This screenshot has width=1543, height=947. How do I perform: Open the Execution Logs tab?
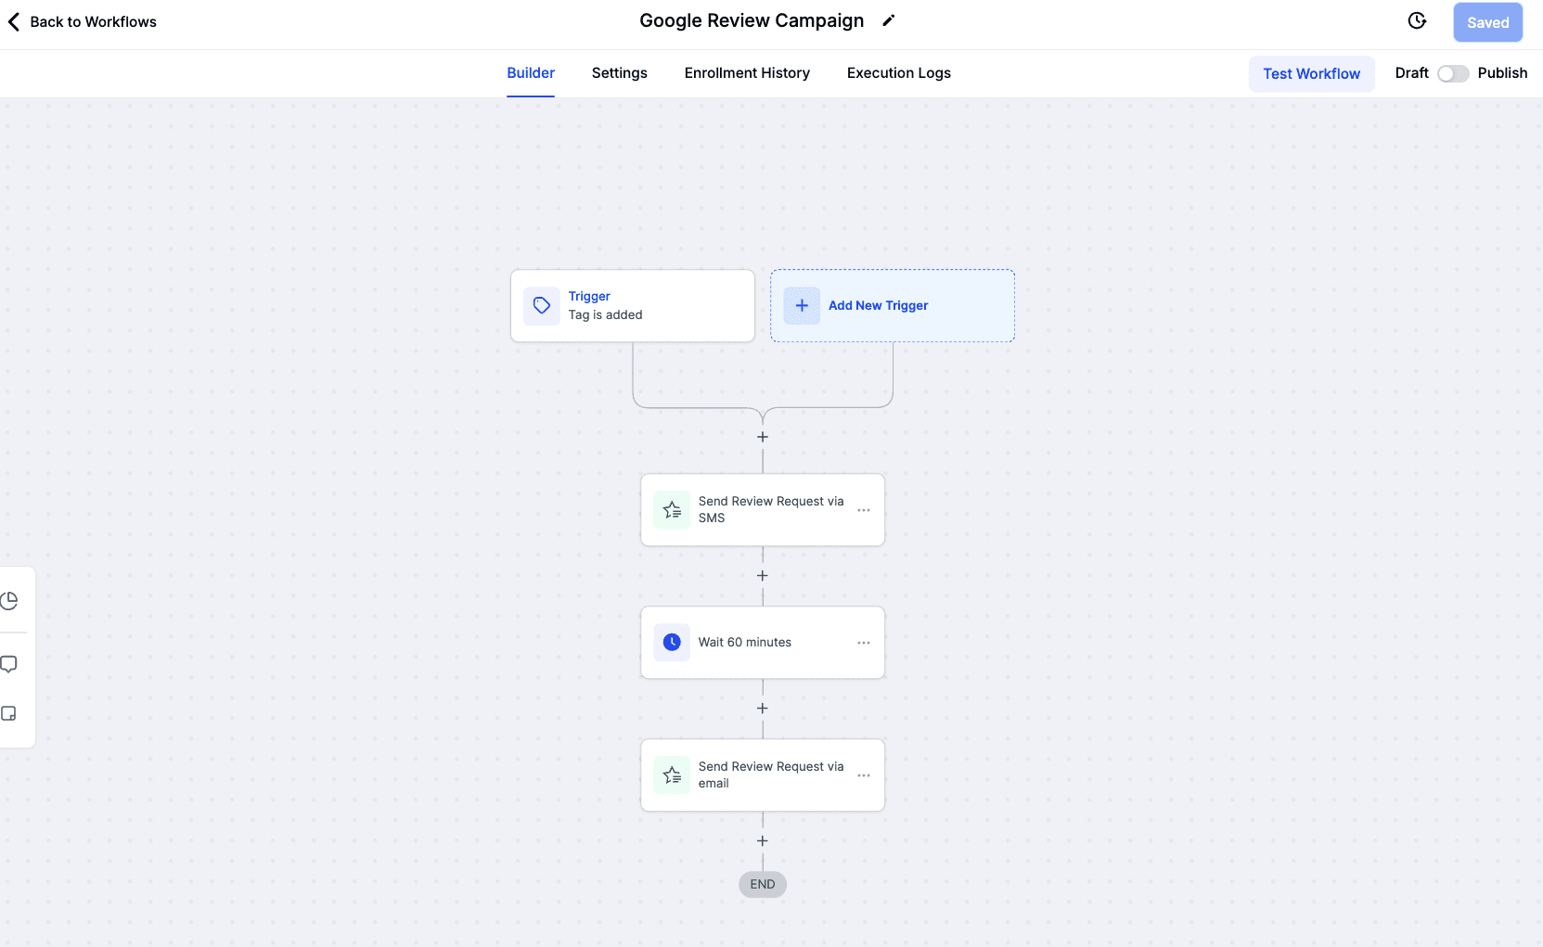pos(898,73)
